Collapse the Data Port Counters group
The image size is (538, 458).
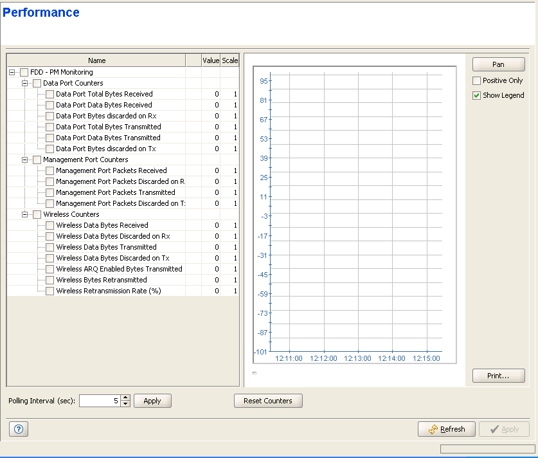pyautogui.click(x=25, y=84)
